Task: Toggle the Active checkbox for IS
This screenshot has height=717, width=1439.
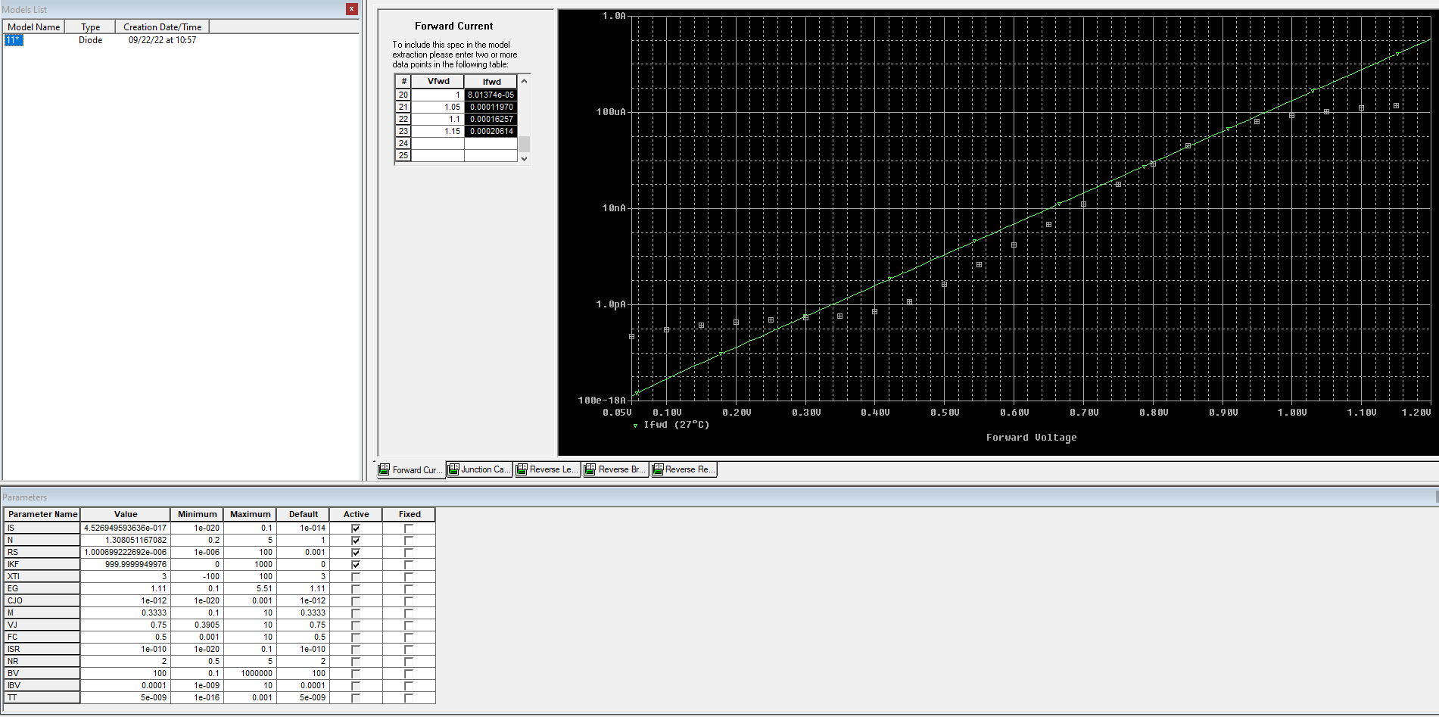Action: (x=356, y=528)
